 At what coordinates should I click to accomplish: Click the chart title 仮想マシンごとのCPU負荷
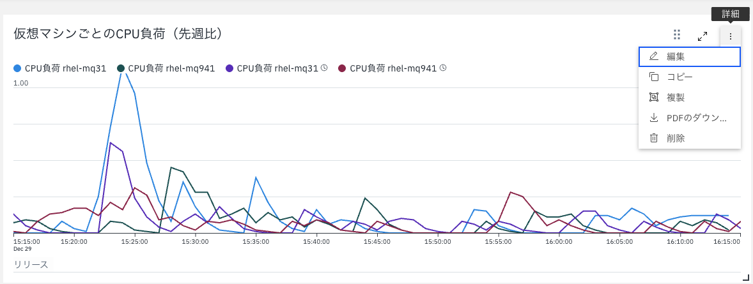point(118,34)
